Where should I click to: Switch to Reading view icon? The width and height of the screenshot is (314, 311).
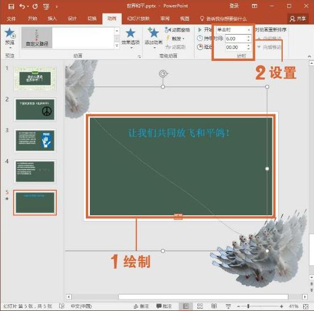(214, 306)
